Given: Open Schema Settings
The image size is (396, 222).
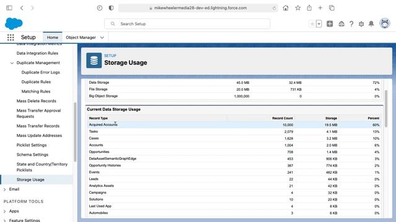Looking at the screenshot, I should point(32,155).
